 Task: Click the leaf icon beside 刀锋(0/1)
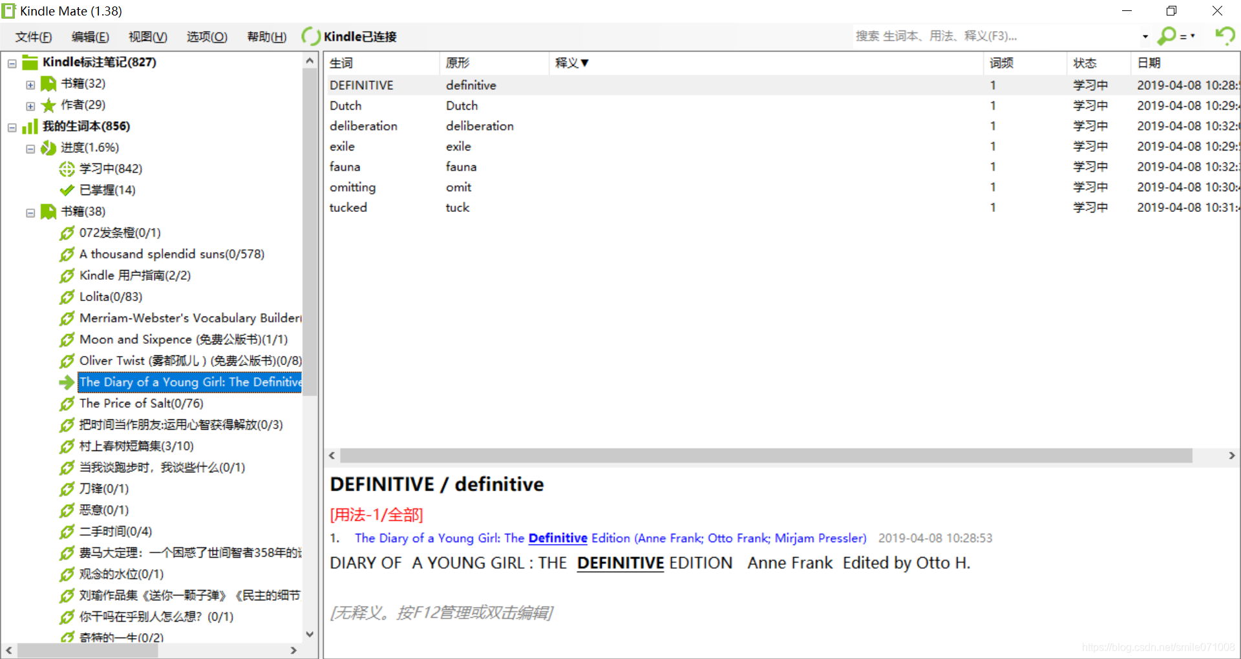(x=67, y=488)
